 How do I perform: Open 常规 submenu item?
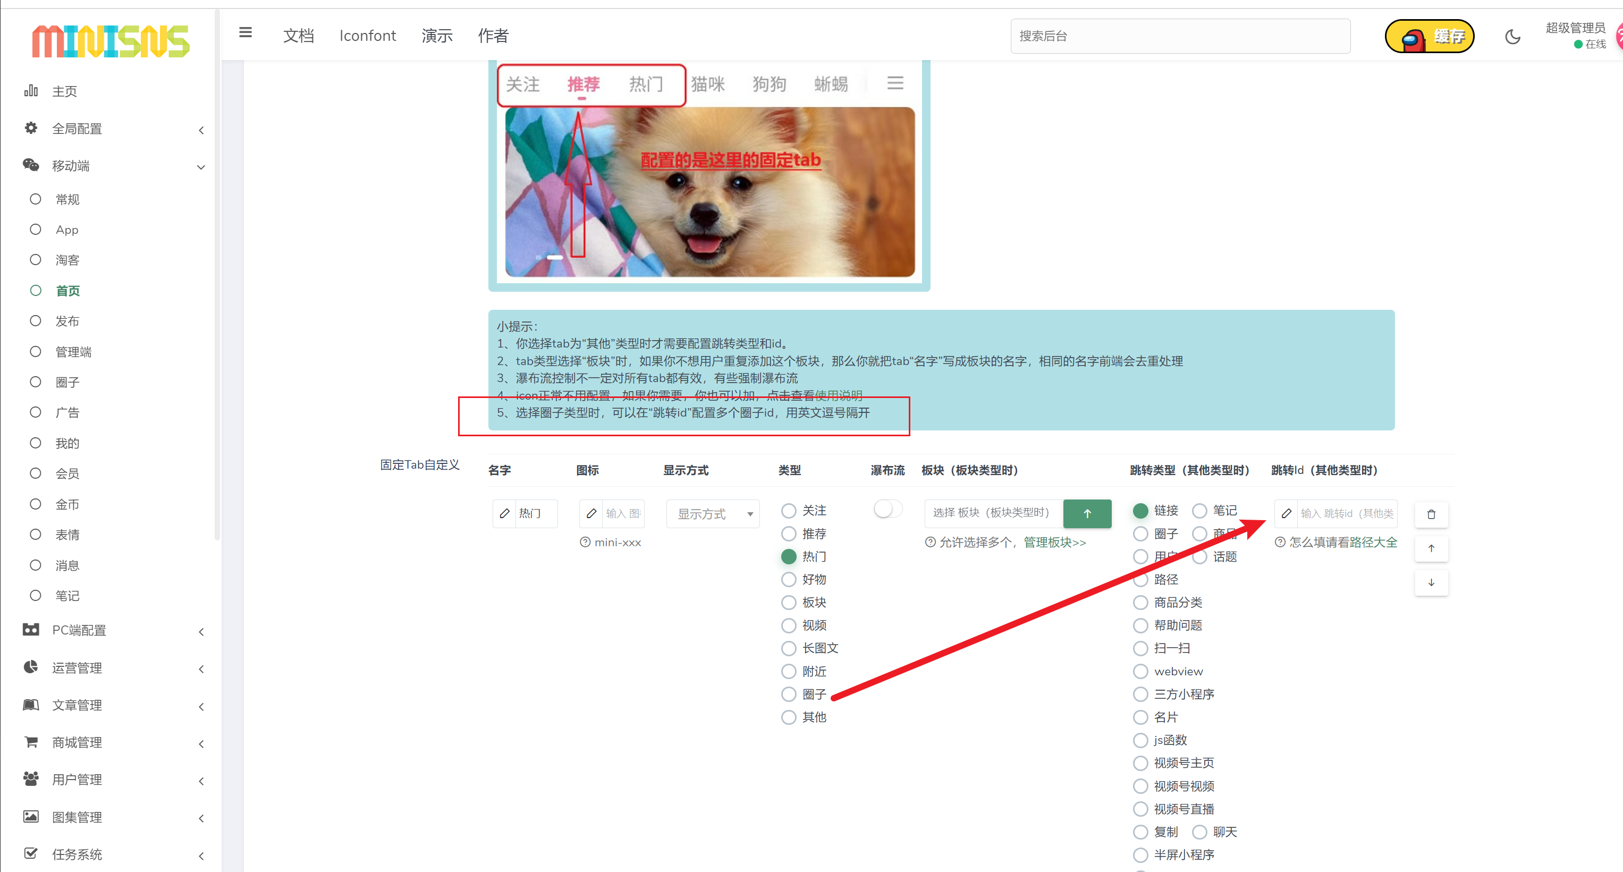[x=67, y=199]
